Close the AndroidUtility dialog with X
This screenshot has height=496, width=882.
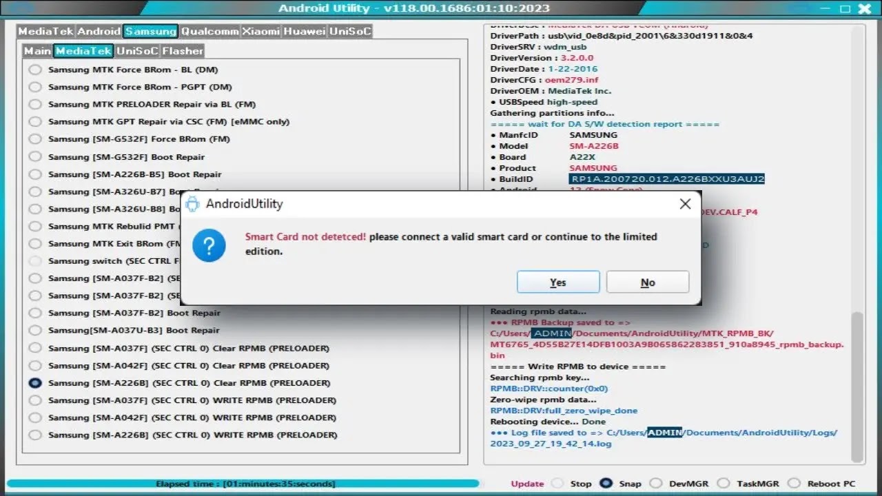(685, 204)
